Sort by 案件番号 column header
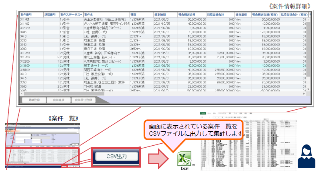Viewport: 324px width, 172px height. click(31, 15)
